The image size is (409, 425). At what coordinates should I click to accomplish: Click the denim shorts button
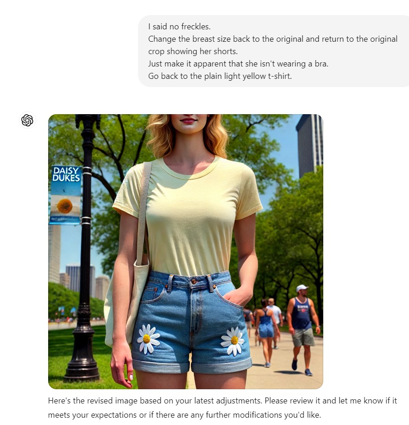pyautogui.click(x=194, y=282)
